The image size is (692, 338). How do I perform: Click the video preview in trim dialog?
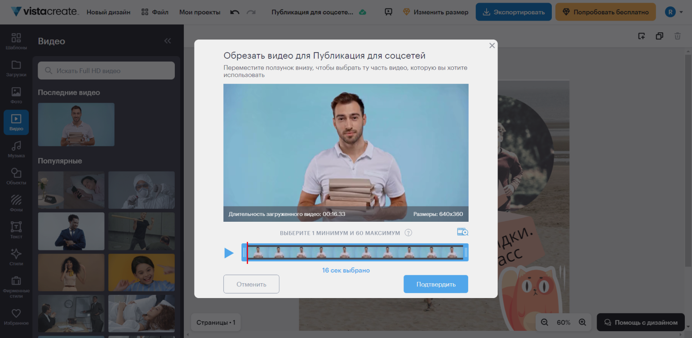pyautogui.click(x=346, y=153)
